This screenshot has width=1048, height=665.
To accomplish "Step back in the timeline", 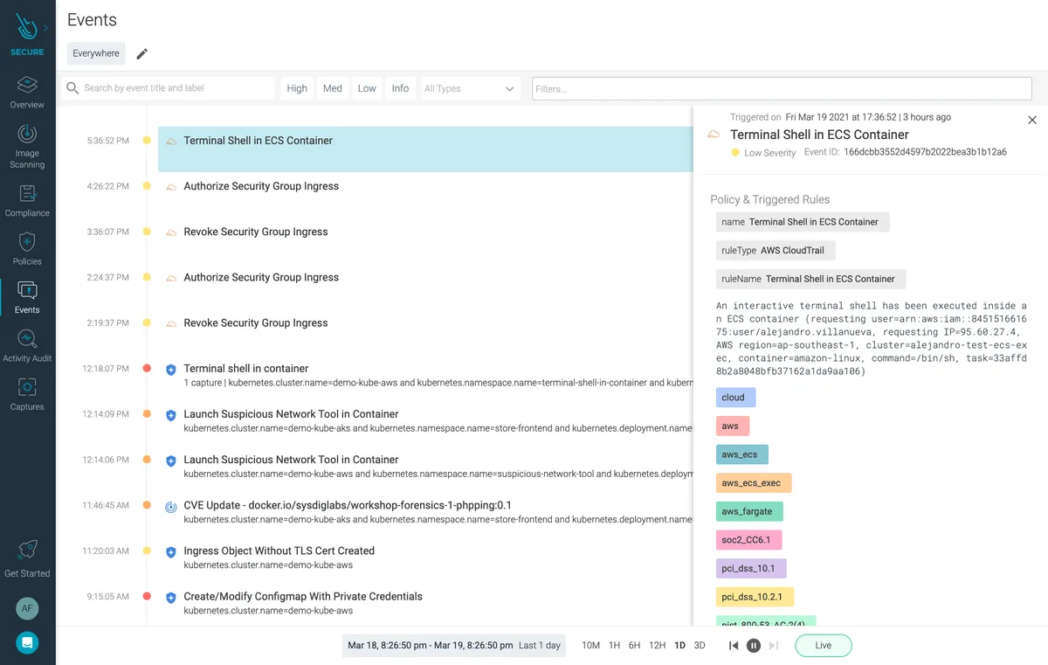I will click(x=734, y=646).
